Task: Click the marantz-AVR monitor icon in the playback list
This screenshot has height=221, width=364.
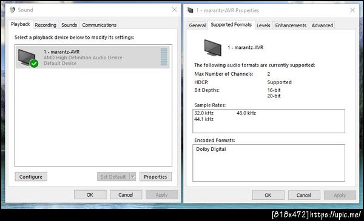Action: tap(27, 57)
